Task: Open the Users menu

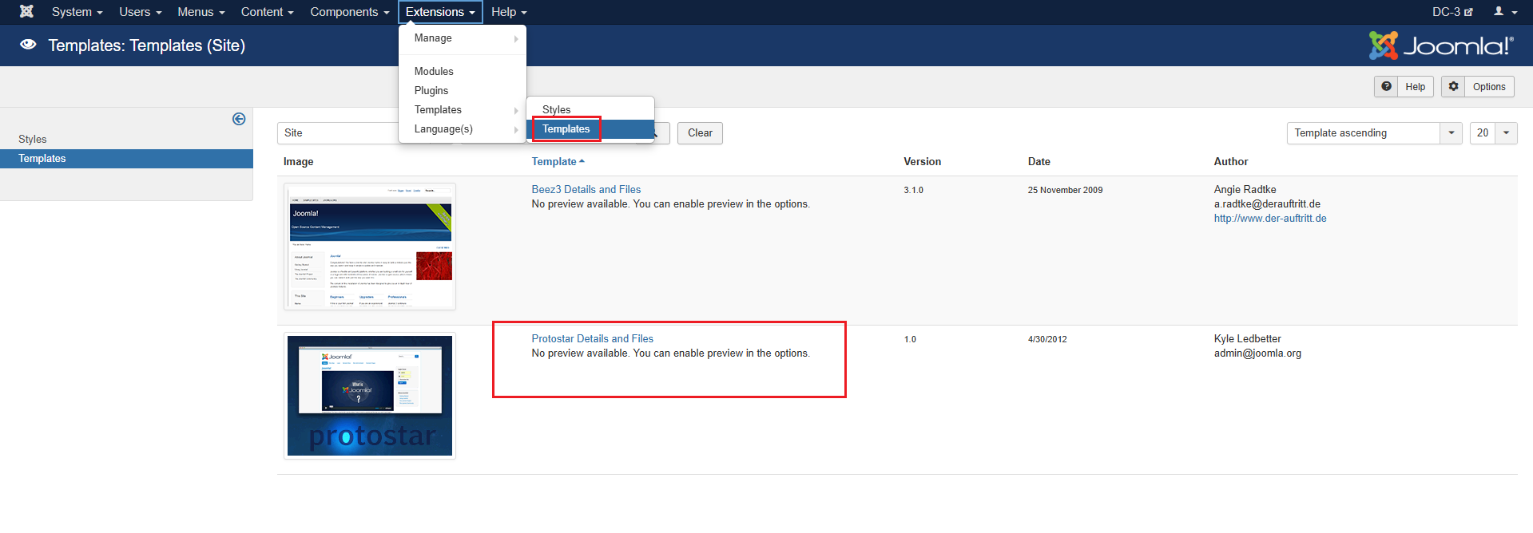Action: pyautogui.click(x=141, y=12)
